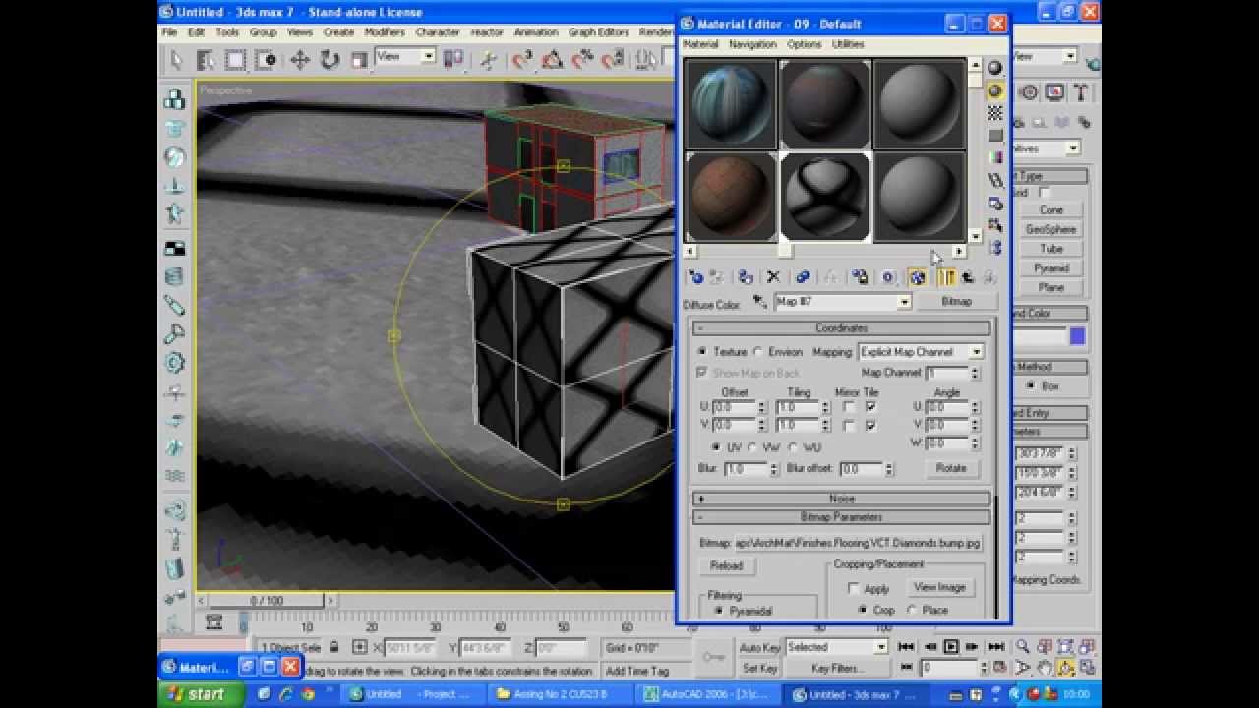The image size is (1259, 708).
Task: Click the Bitmap map type button
Action: [956, 301]
